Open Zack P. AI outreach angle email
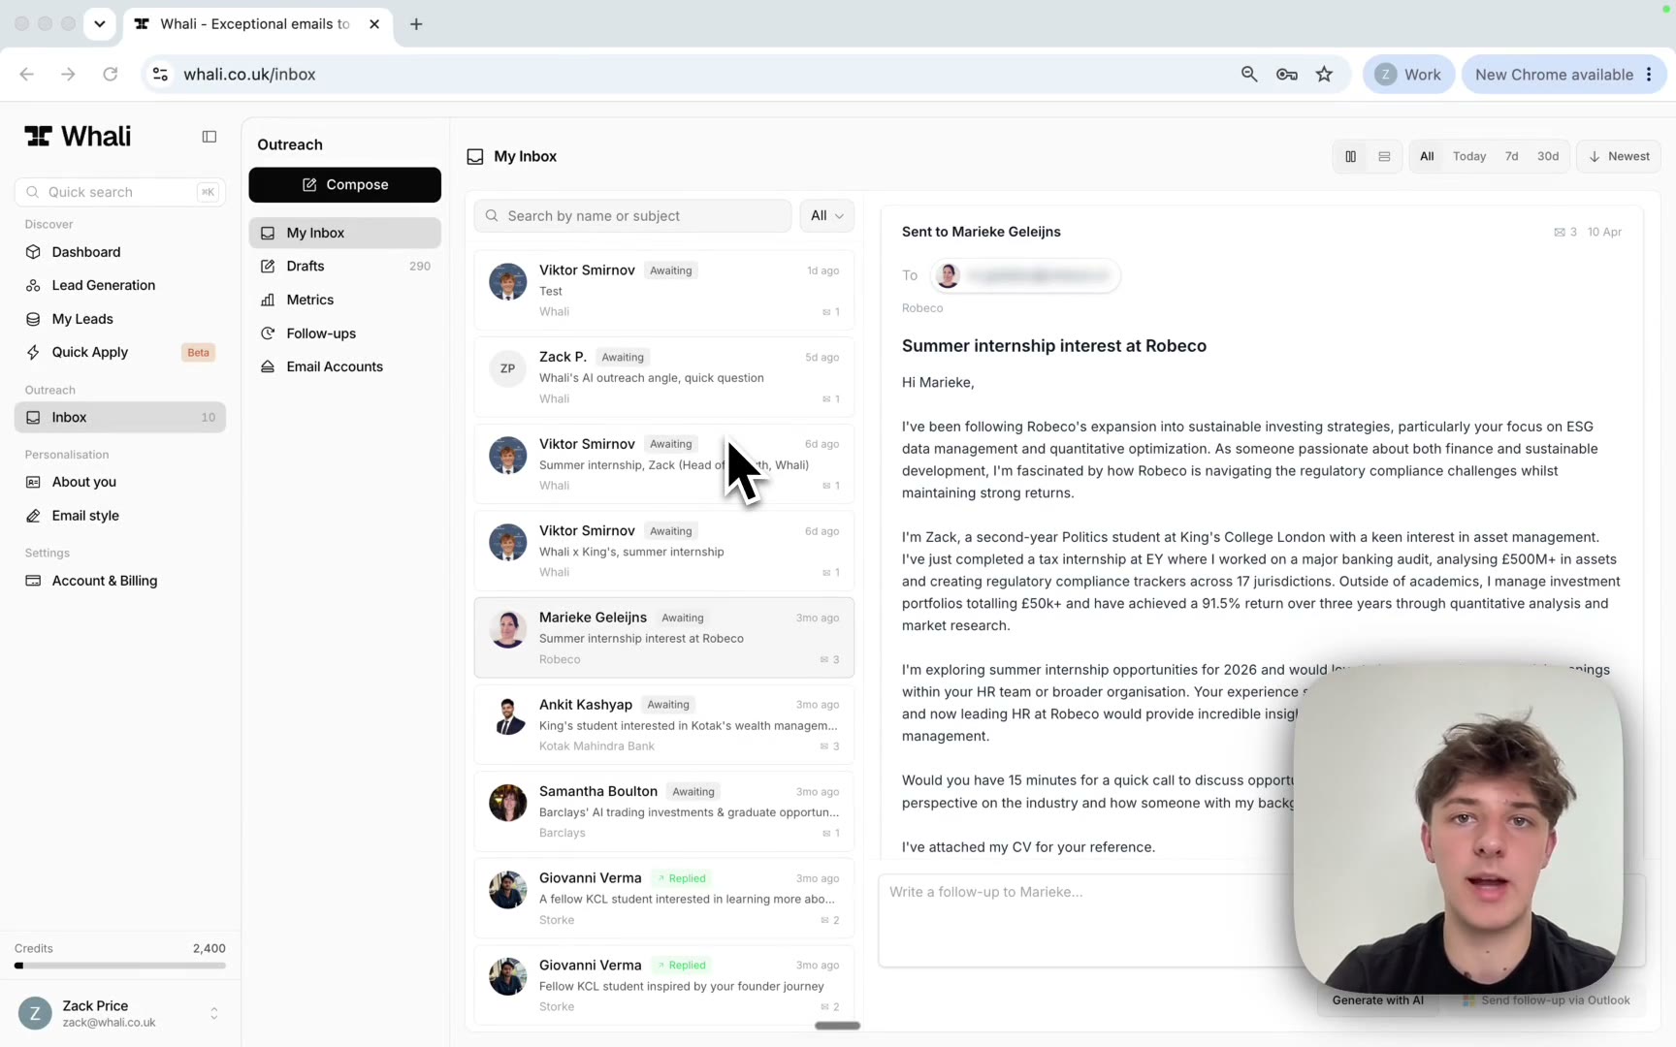The image size is (1676, 1047). tap(664, 377)
